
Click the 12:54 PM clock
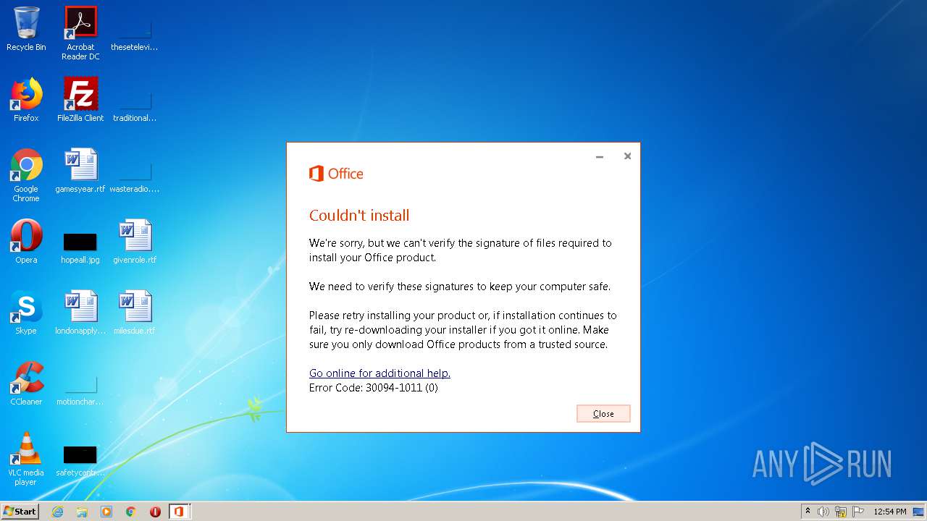point(890,512)
